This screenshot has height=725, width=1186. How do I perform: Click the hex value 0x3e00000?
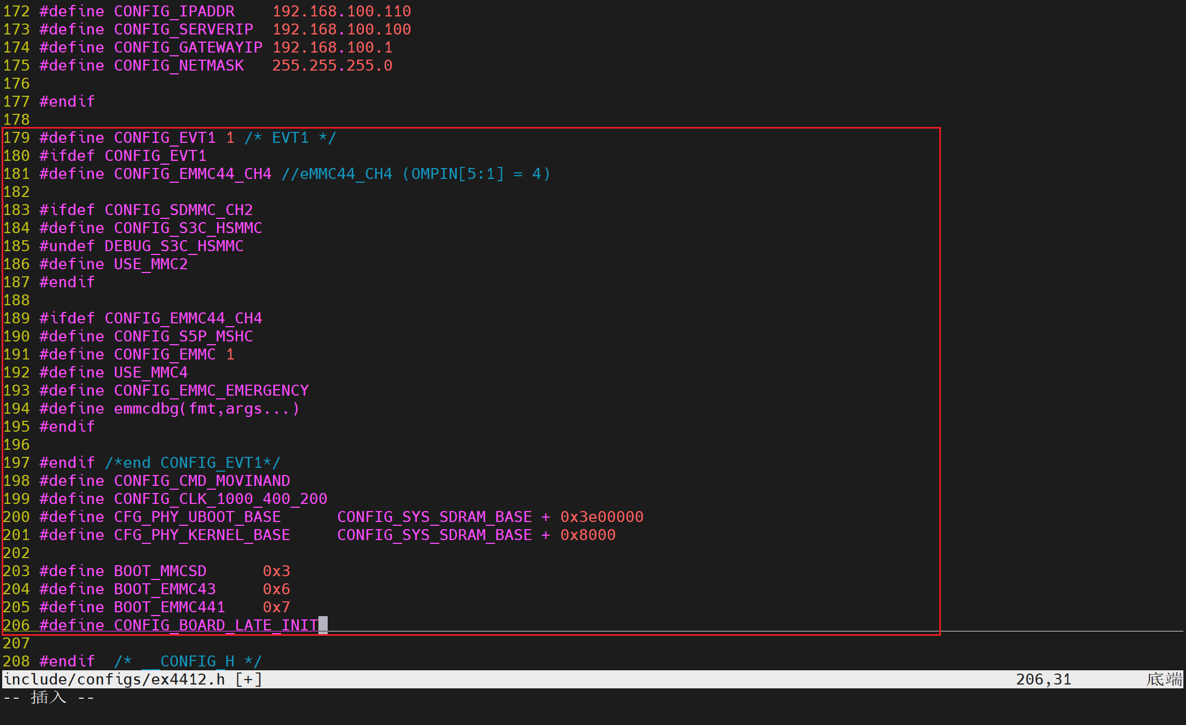(602, 517)
